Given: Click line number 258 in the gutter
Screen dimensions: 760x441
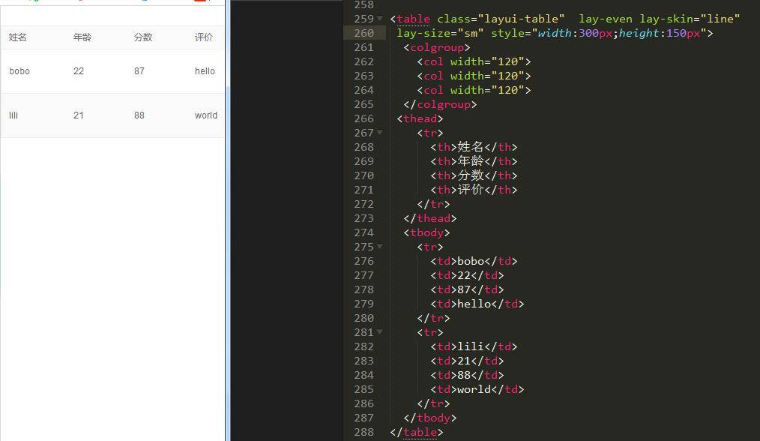Looking at the screenshot, I should (364, 4).
